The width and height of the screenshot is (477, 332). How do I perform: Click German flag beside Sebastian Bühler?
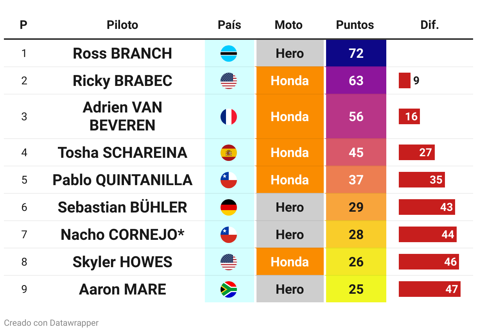(x=229, y=207)
